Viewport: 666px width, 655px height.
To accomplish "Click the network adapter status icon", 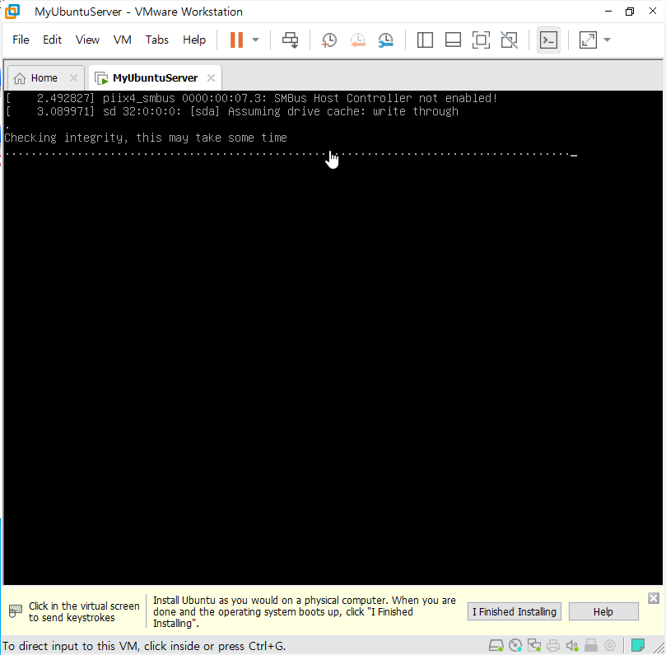I will pos(534,646).
